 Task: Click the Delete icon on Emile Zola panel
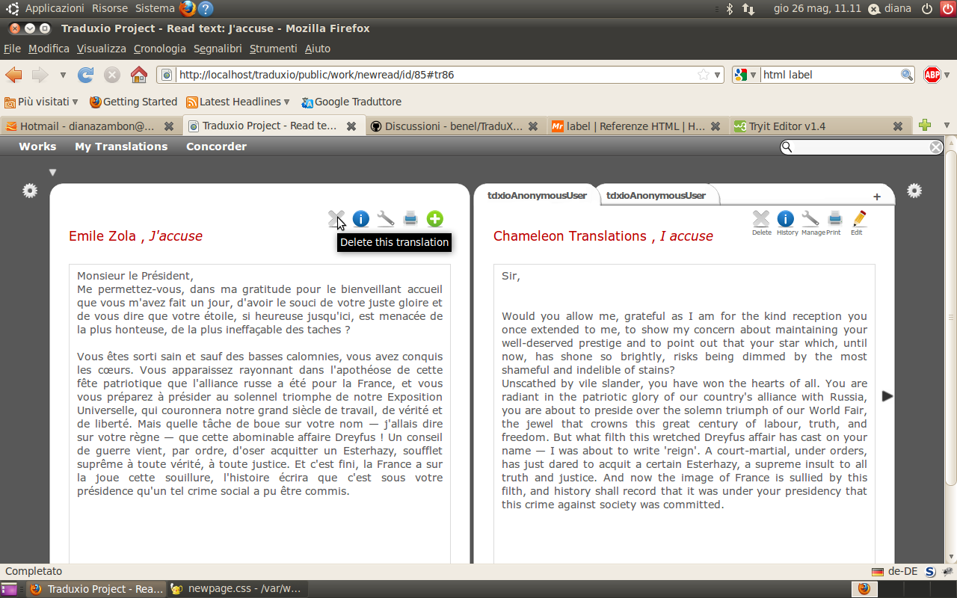pos(336,219)
